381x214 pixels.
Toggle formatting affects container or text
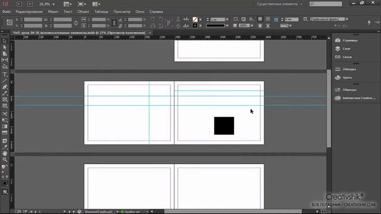point(5,177)
